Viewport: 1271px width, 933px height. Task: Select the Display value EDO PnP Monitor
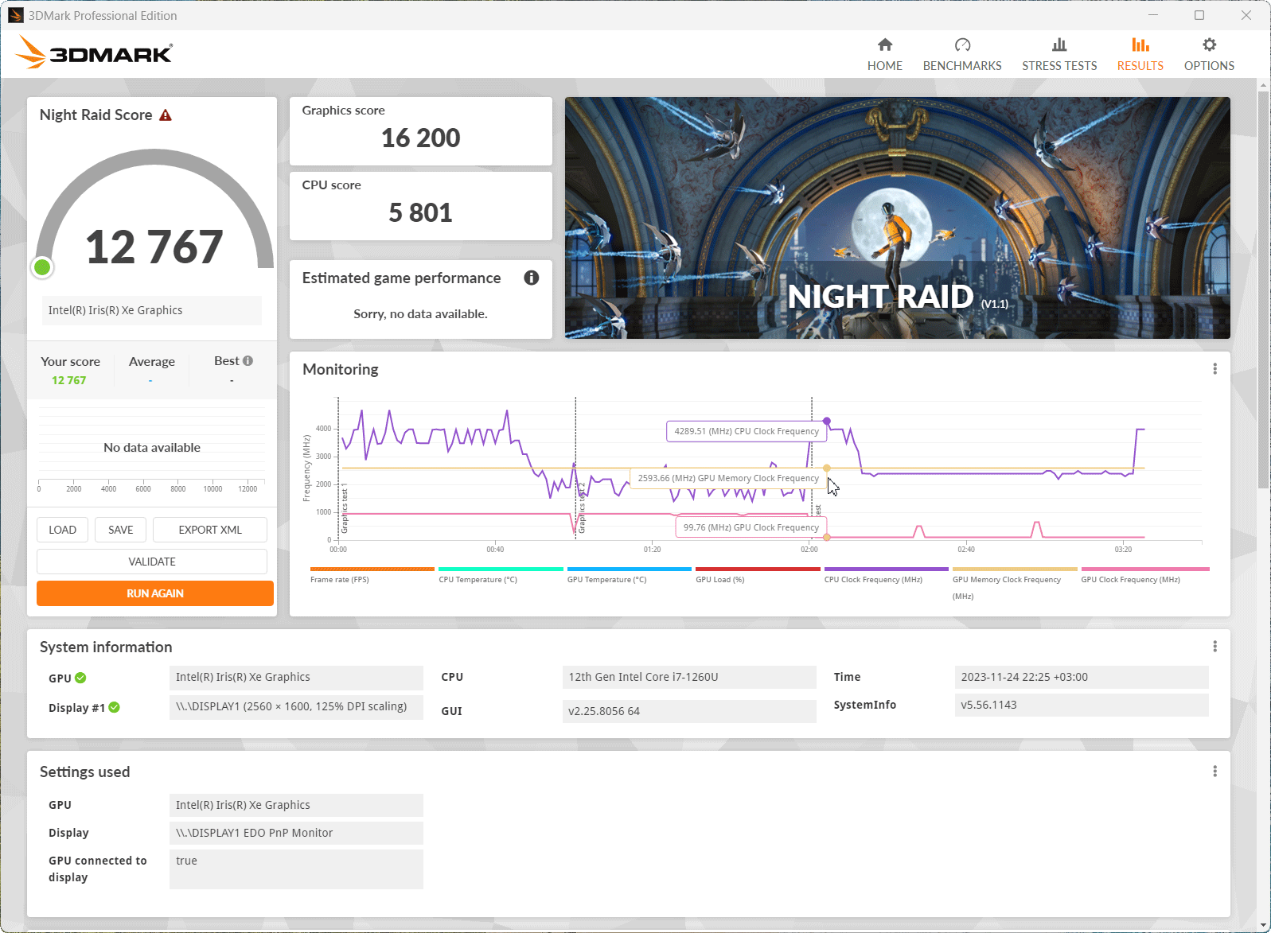coord(296,833)
